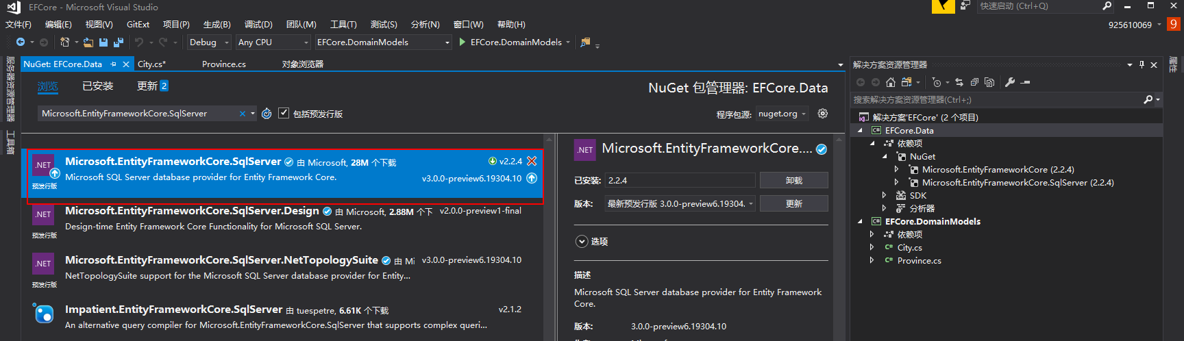The width and height of the screenshot is (1184, 341).
Task: Close the NuGet: EFCore.Data tab
Action: click(125, 64)
